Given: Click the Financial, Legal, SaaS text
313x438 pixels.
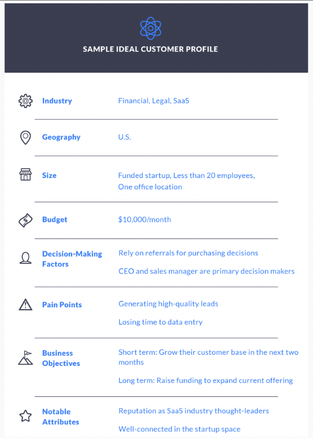Looking at the screenshot, I should coord(154,101).
